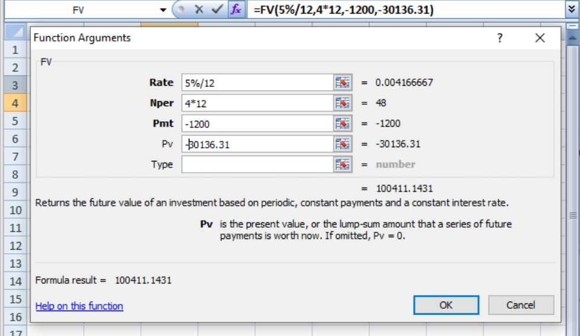
Task: Collapse dialog using the Type range selector icon
Action: click(x=342, y=164)
